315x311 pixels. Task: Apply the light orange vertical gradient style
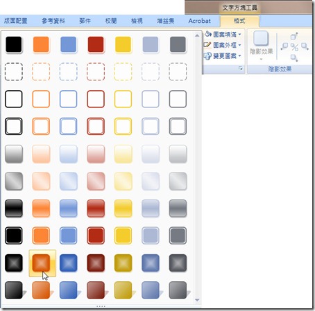41,154
